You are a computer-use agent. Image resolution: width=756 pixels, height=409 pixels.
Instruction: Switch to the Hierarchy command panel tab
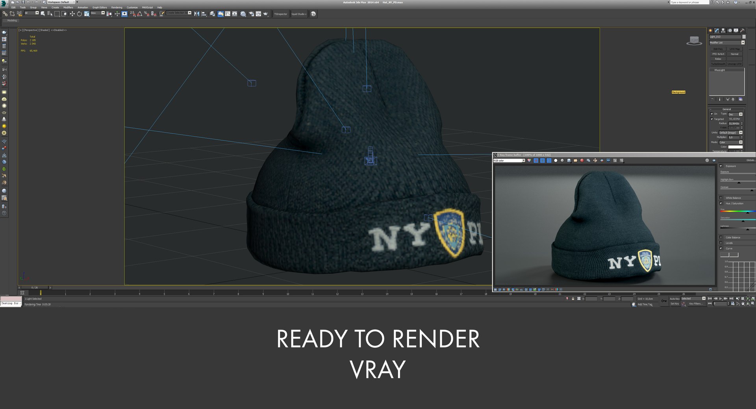[723, 30]
